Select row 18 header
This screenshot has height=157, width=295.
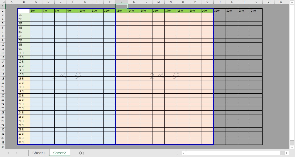click(x=3, y=79)
